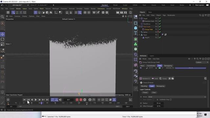Play the animation forwards

click(x=36, y=100)
